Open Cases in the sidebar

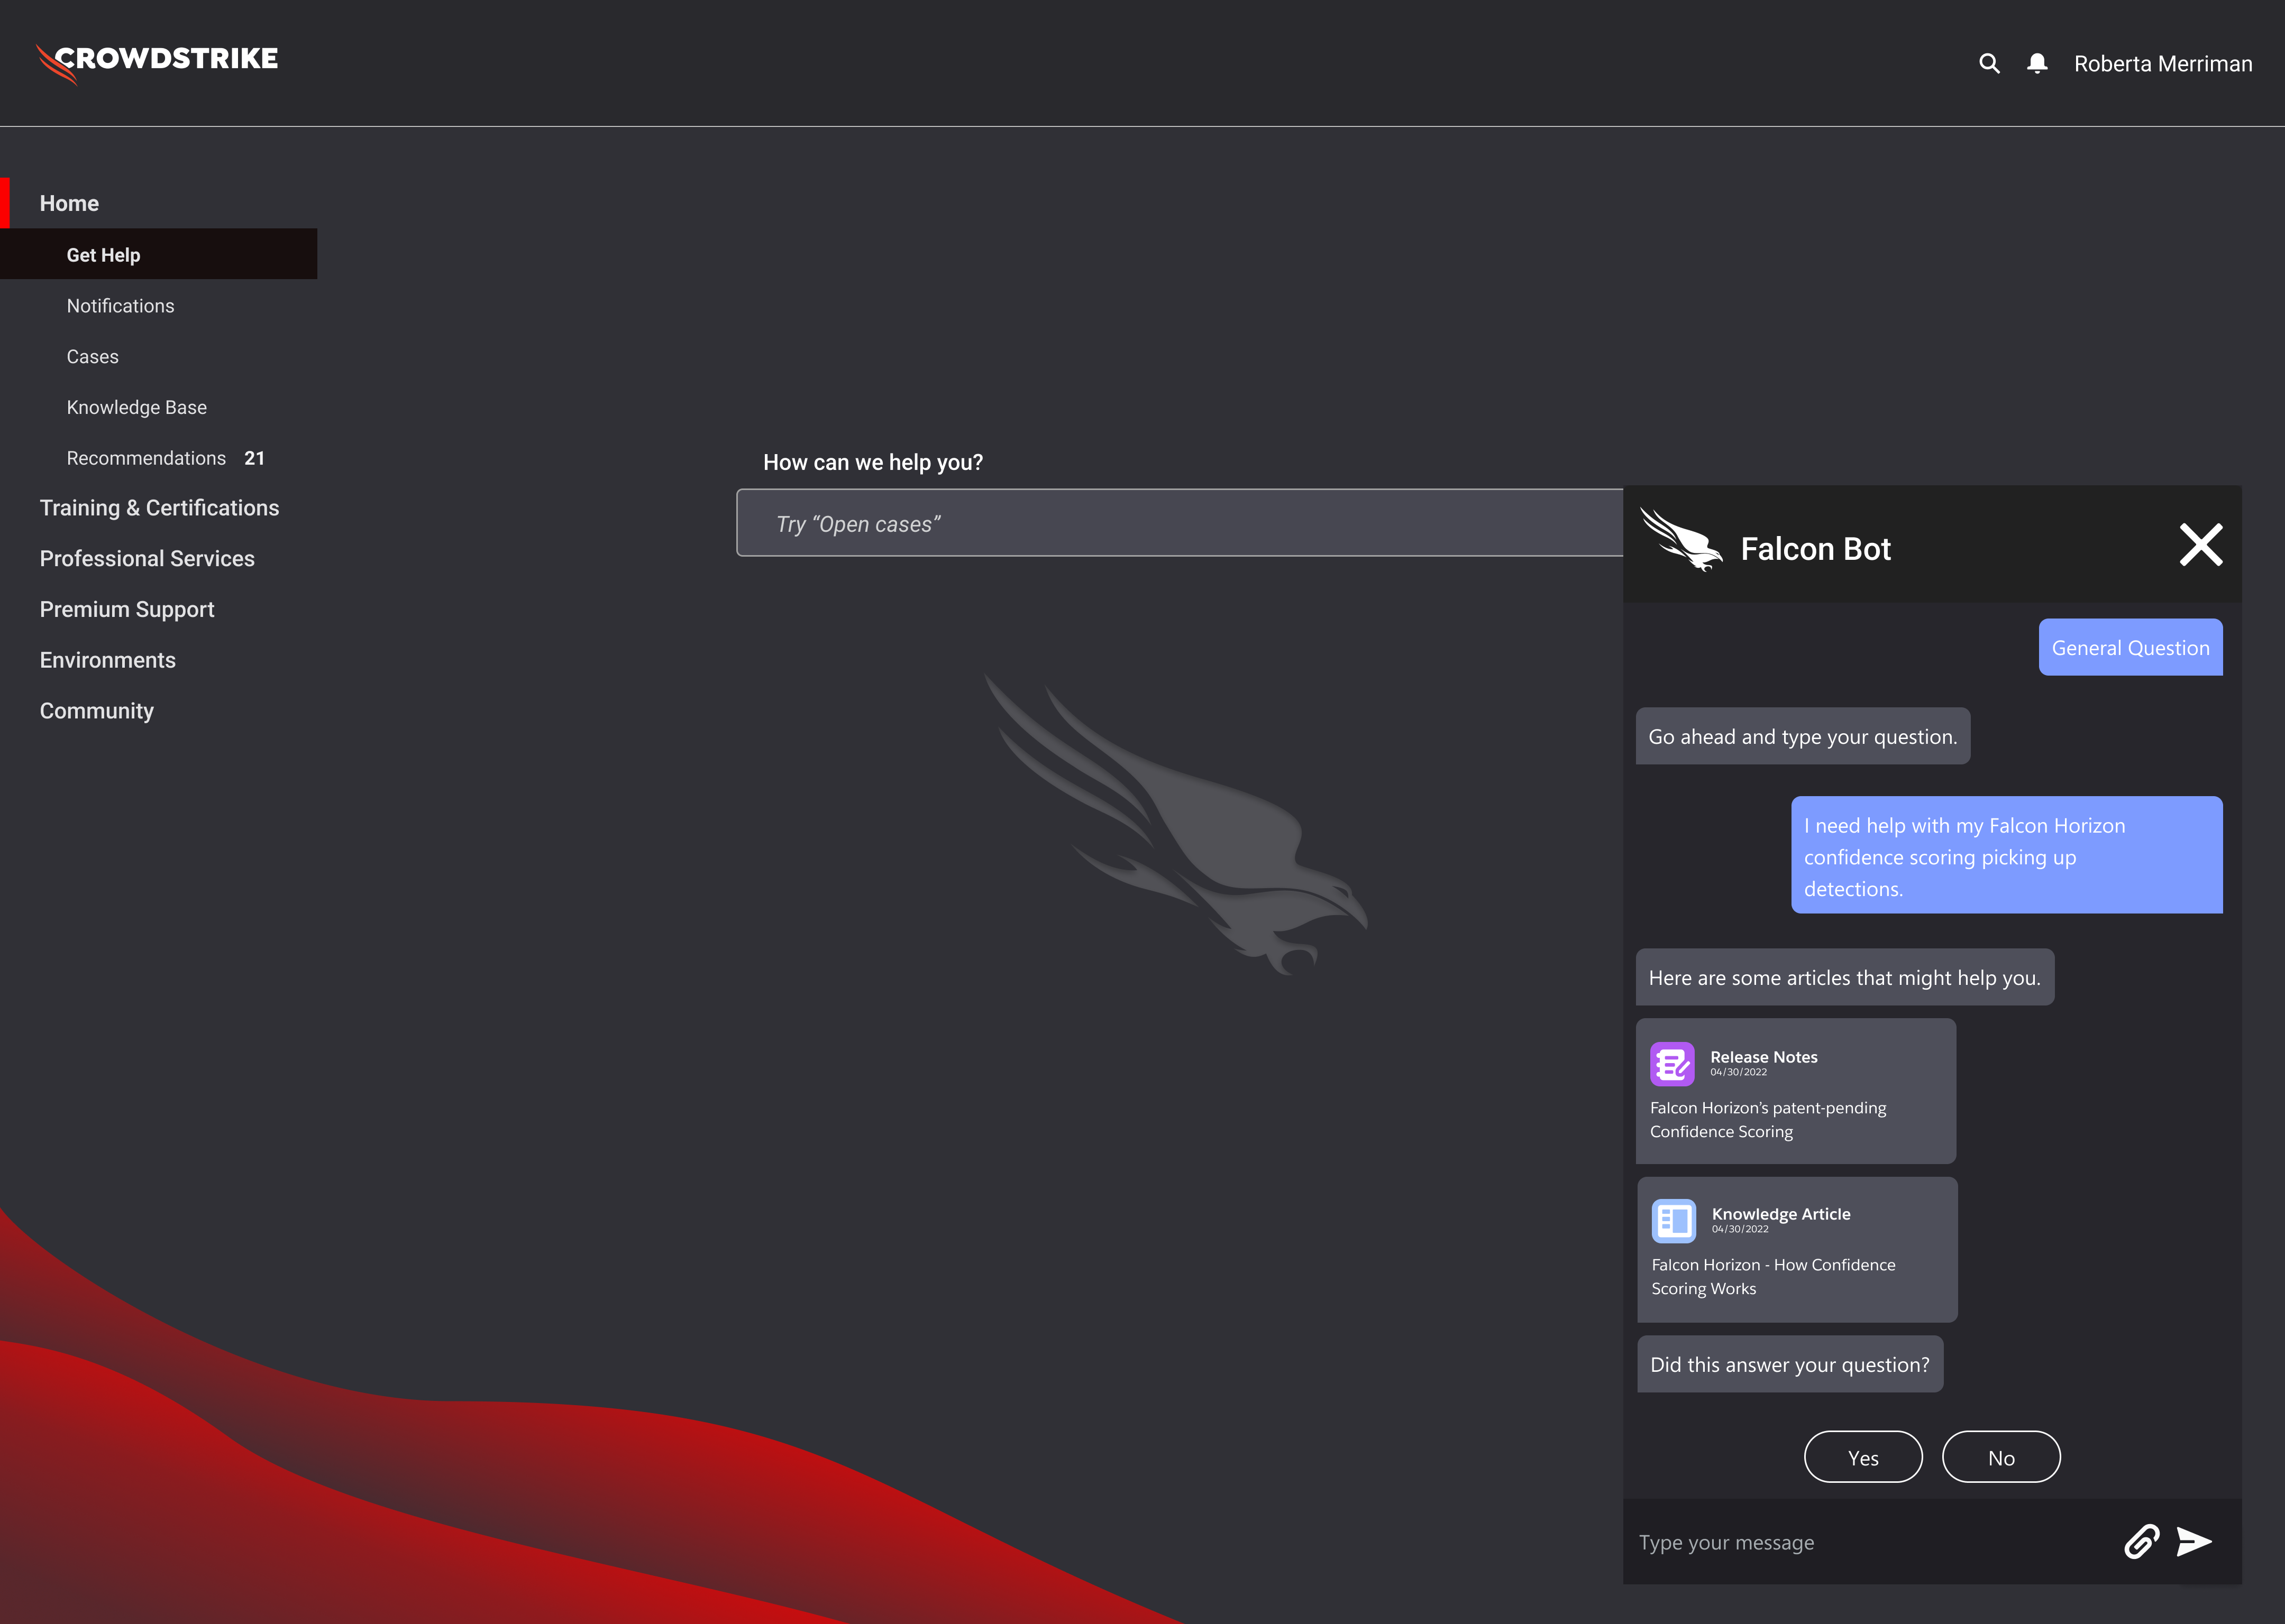pos(92,357)
